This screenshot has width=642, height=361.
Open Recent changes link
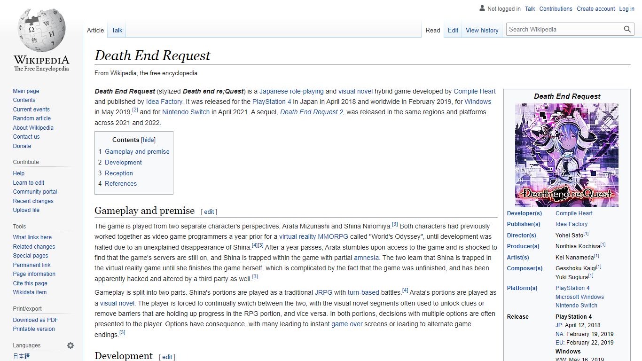tap(33, 201)
